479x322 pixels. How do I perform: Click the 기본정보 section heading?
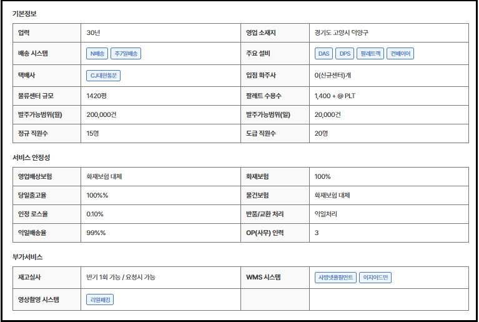point(24,13)
